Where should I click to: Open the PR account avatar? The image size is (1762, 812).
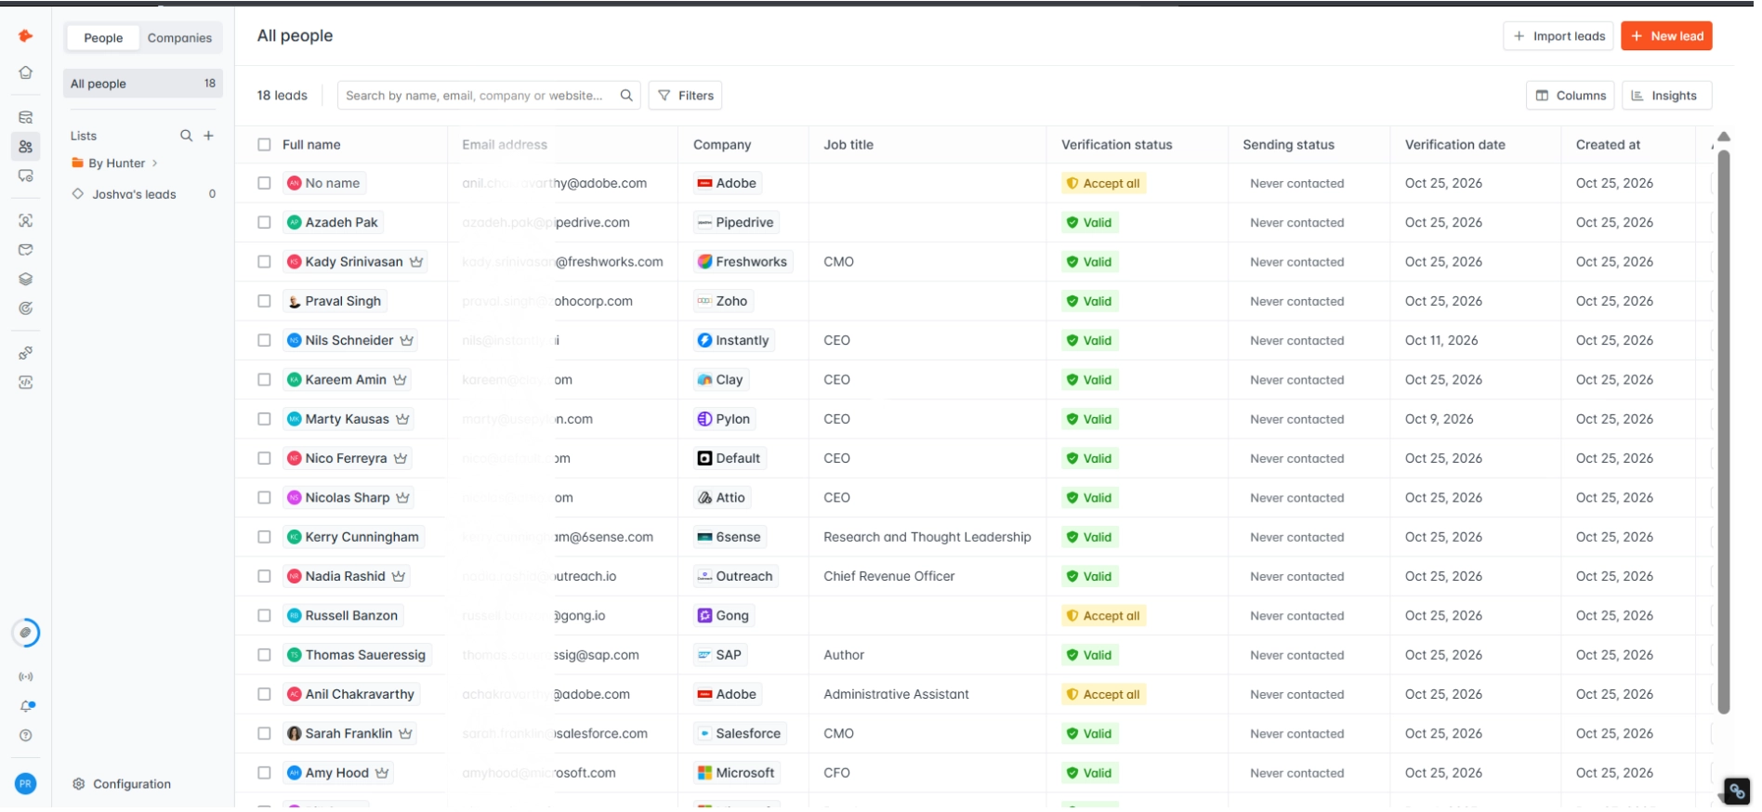pos(26,784)
